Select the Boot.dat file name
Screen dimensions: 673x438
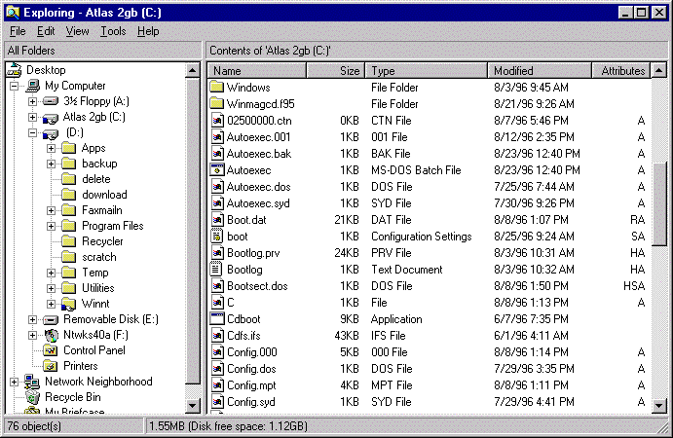click(x=246, y=220)
